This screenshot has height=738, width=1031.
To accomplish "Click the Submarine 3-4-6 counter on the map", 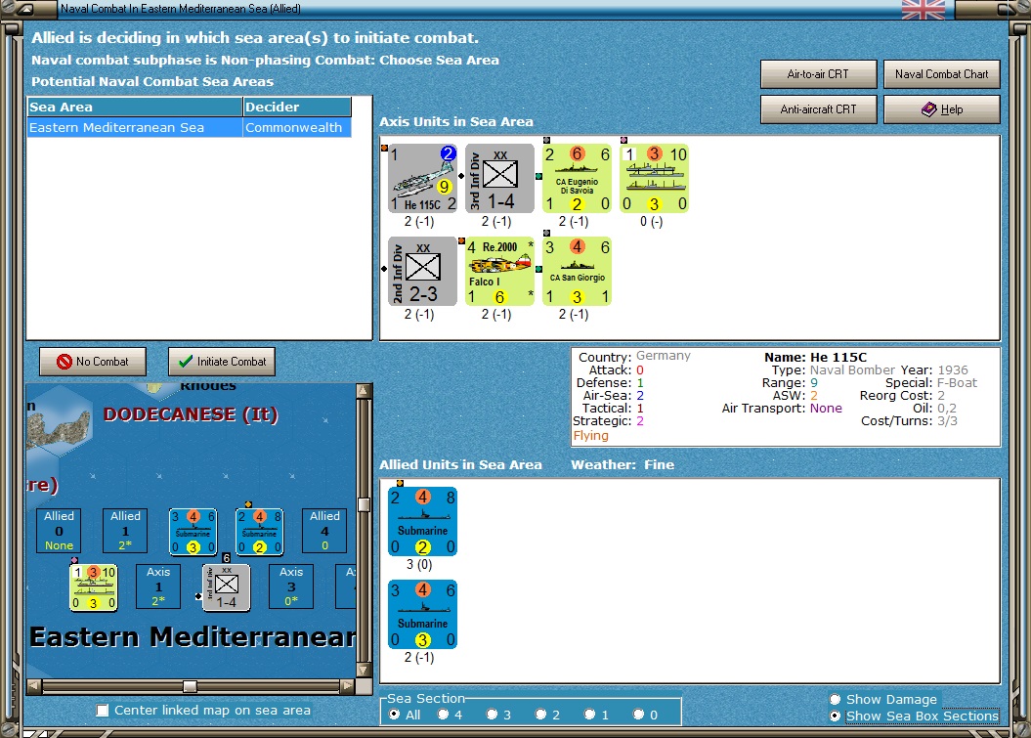I will (x=193, y=532).
